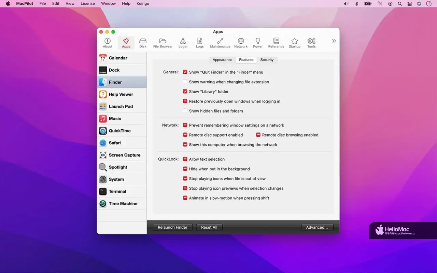Enable Show hidden files and folders
Image resolution: width=437 pixels, height=273 pixels.
click(x=185, y=111)
